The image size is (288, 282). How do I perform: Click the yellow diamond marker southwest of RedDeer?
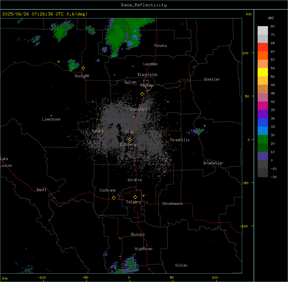point(142,94)
